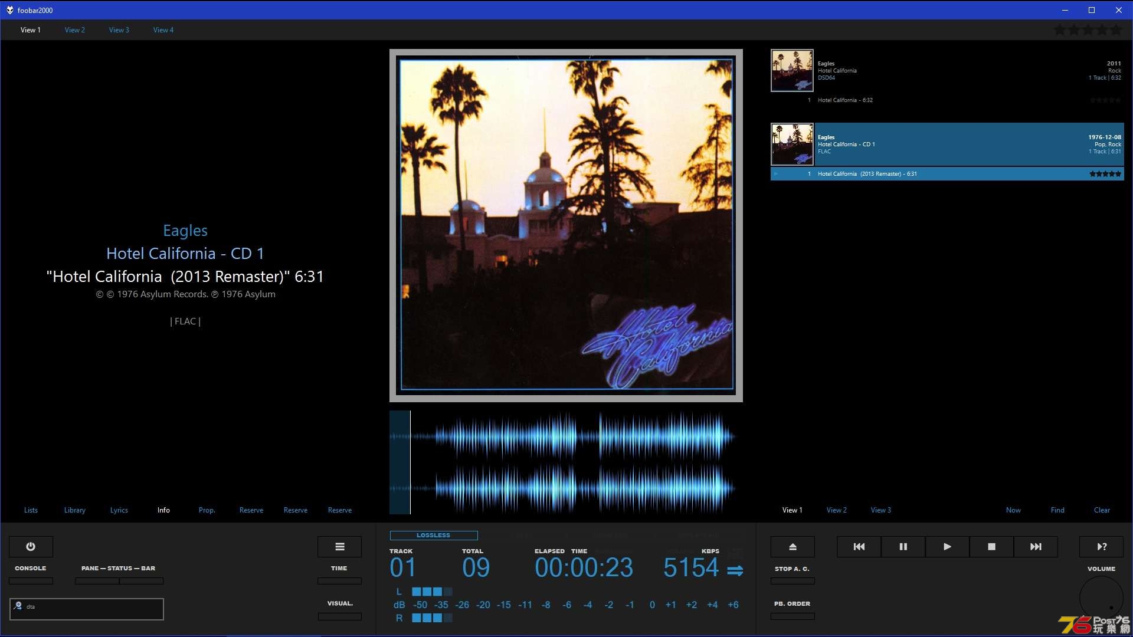Image resolution: width=1133 pixels, height=637 pixels.
Task: Switch to the top View 3 tab
Action: [x=119, y=30]
